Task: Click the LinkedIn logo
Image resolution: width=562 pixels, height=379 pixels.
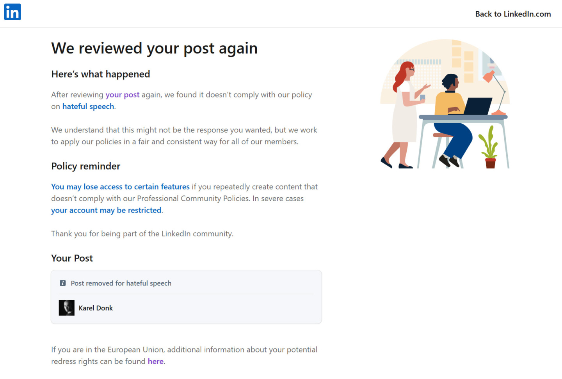Action: click(x=12, y=12)
